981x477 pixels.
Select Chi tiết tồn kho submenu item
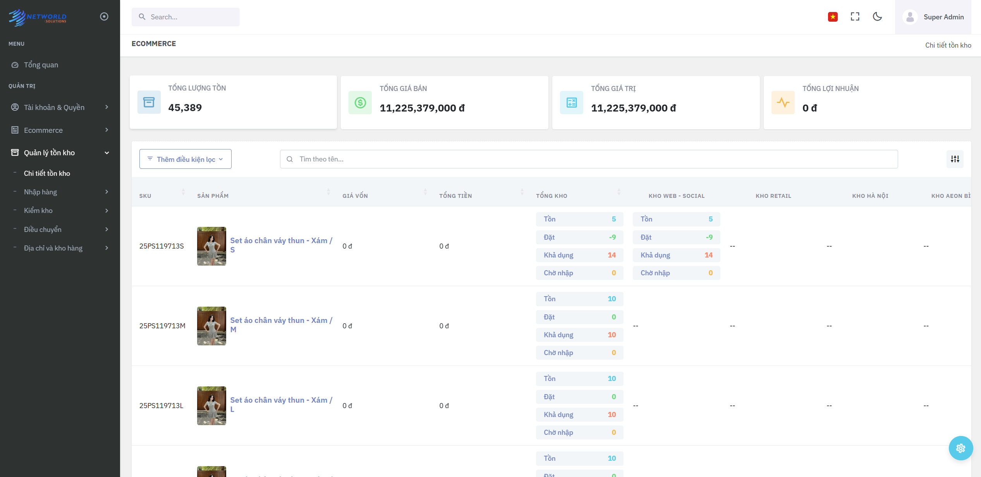click(47, 173)
